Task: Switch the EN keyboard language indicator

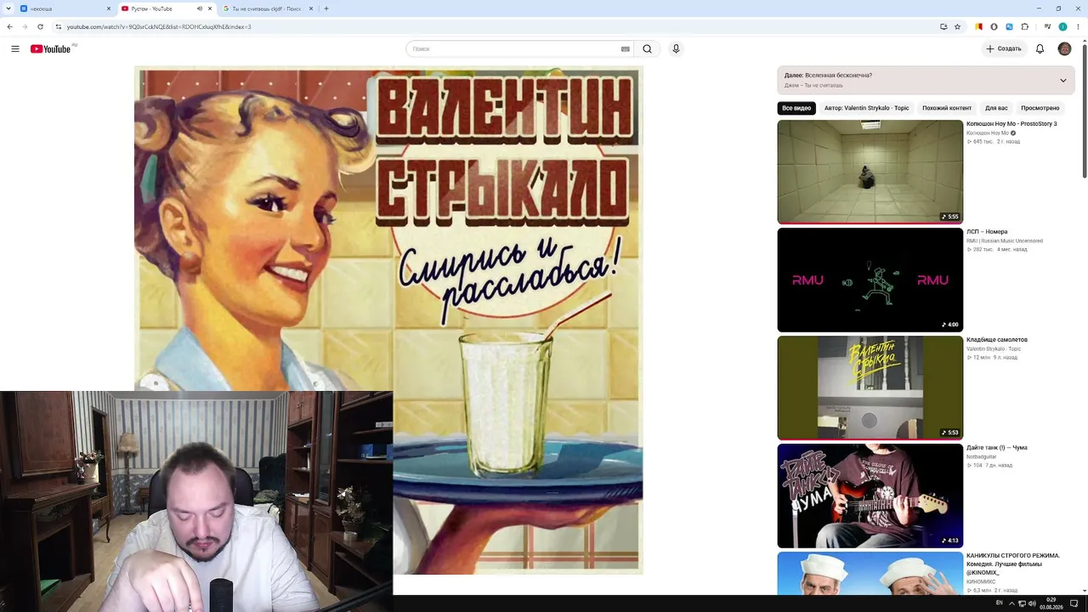Action: [x=1000, y=603]
